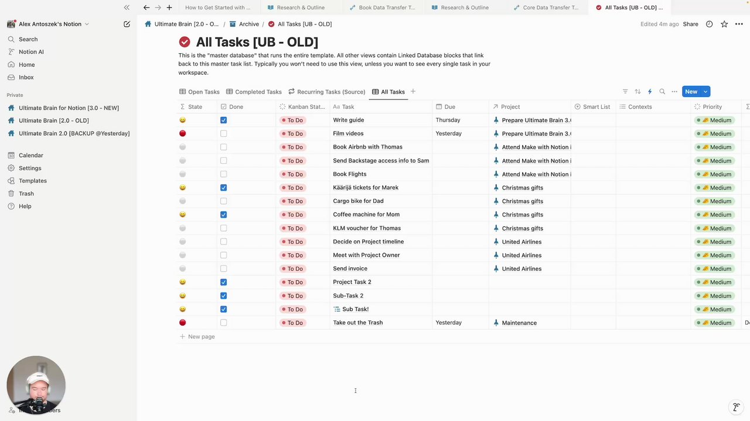Open the Notion AI floating button
750x421 pixels.
pos(736,407)
